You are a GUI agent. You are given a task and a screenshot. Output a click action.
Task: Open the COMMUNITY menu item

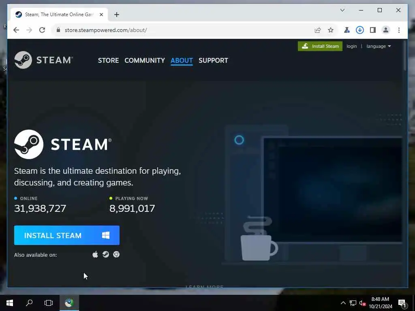click(145, 60)
